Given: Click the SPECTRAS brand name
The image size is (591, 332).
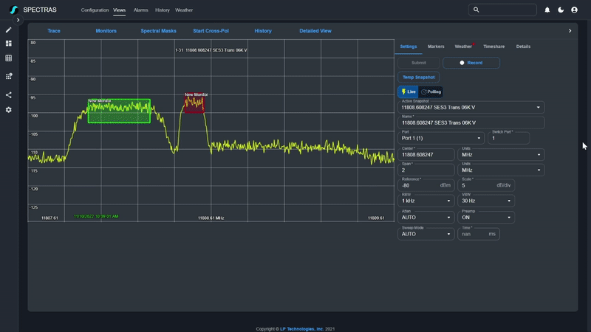Looking at the screenshot, I should [40, 10].
